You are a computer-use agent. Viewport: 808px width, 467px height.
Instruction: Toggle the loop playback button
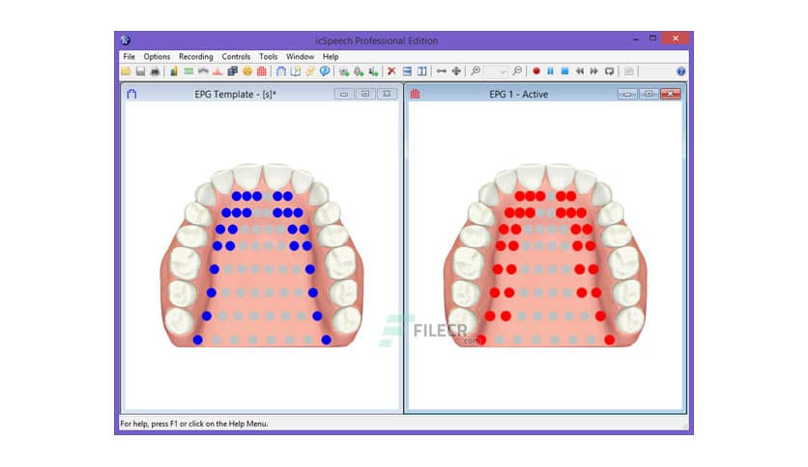click(609, 71)
